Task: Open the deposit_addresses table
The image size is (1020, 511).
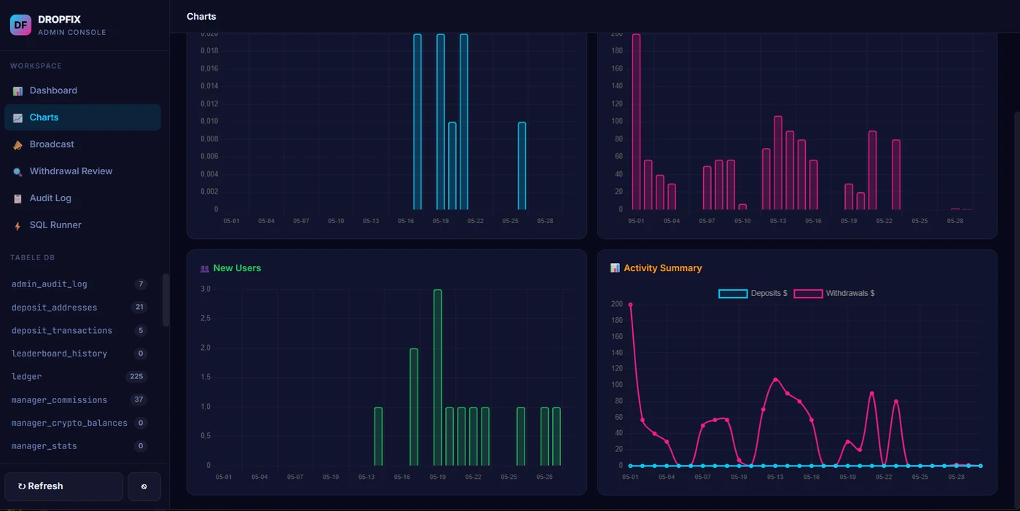Action: coord(79,308)
